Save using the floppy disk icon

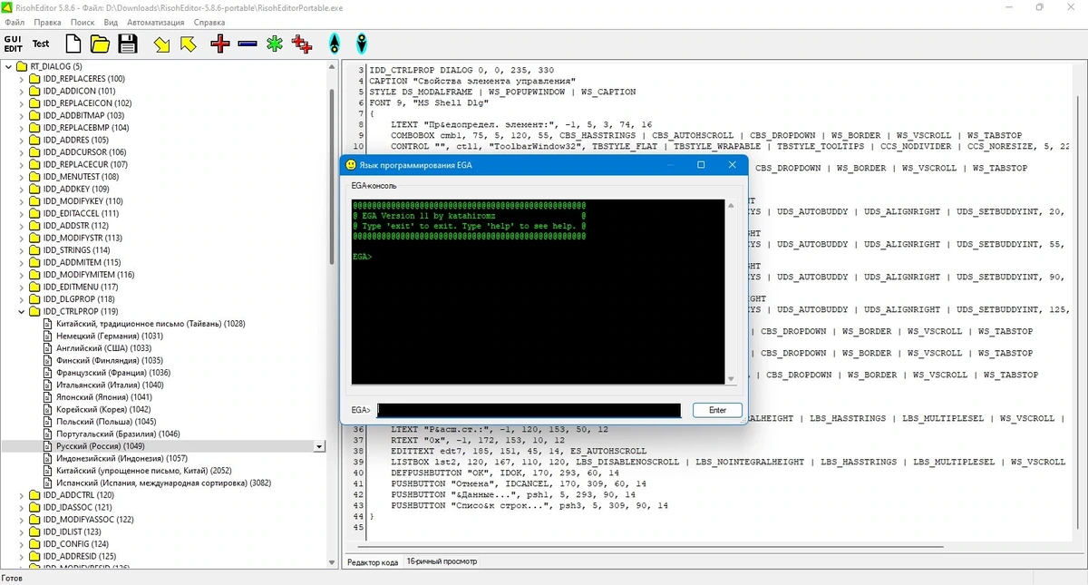click(x=128, y=44)
